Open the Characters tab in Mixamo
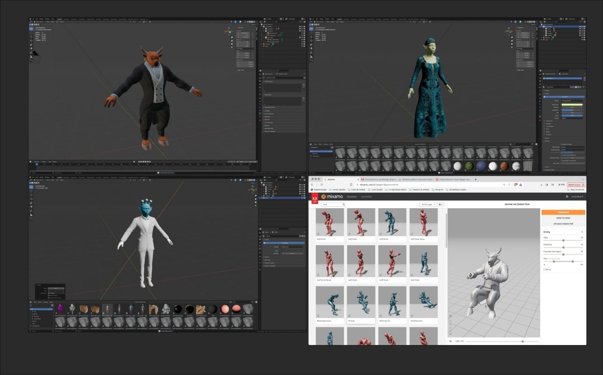Screen dimensions: 603x375 (351, 197)
